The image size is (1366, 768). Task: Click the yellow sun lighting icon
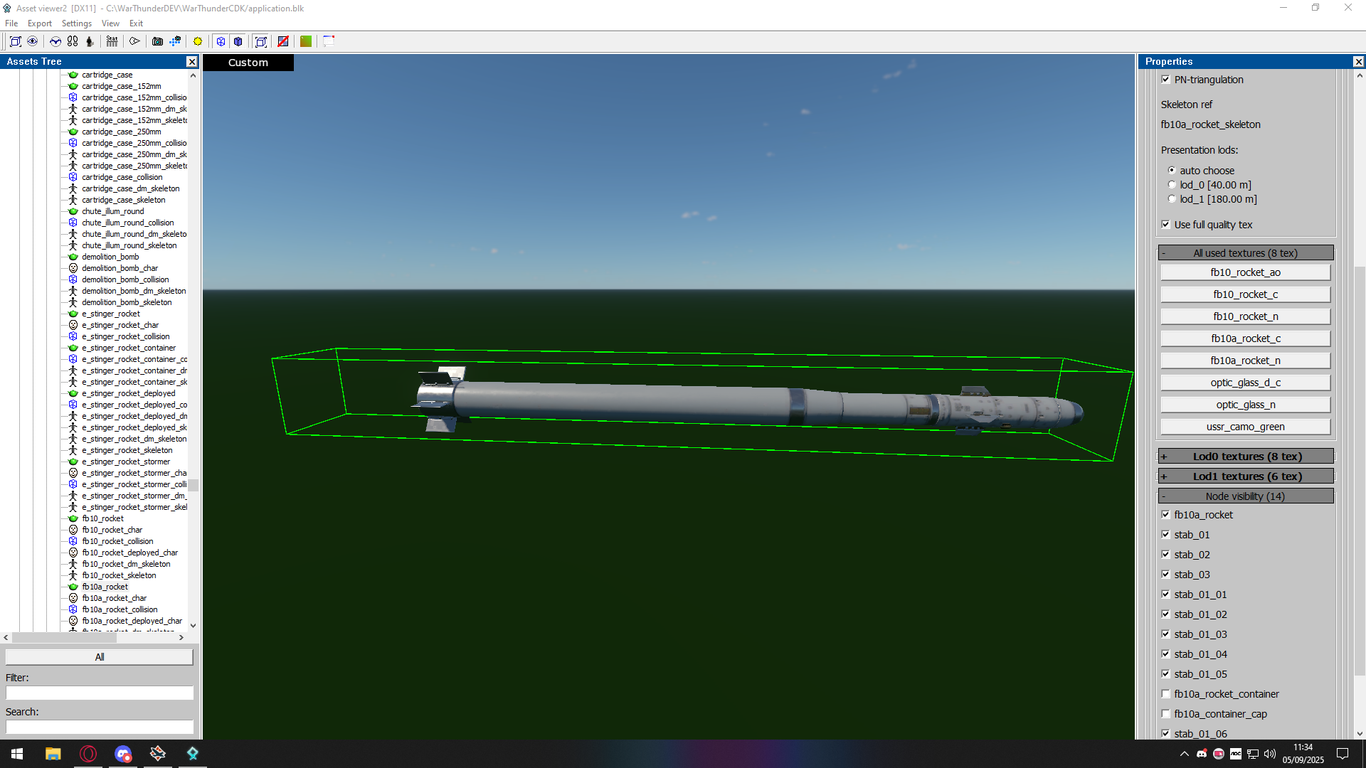[198, 41]
